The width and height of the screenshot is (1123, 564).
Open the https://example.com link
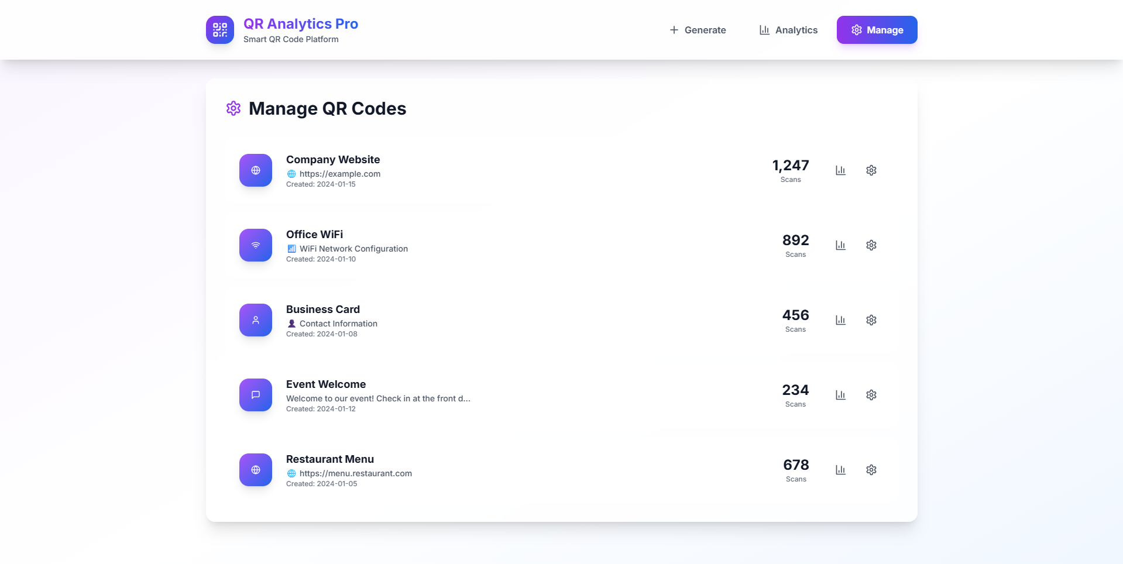pyautogui.click(x=339, y=174)
